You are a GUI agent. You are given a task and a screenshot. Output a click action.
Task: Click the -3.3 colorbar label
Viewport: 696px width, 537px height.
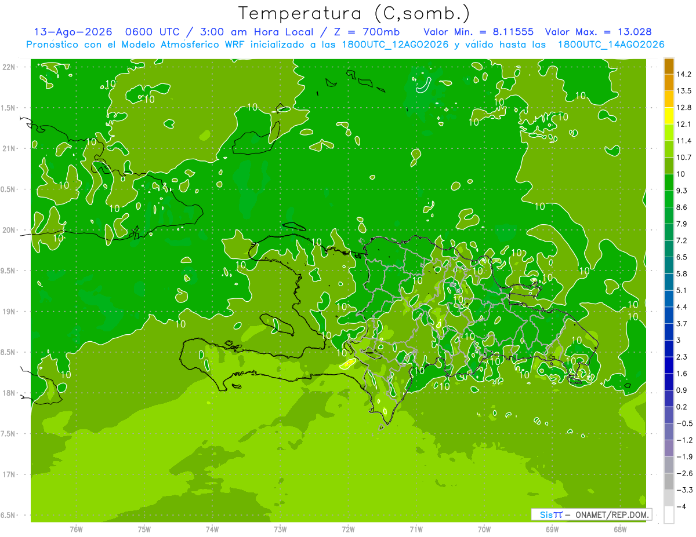pos(684,490)
